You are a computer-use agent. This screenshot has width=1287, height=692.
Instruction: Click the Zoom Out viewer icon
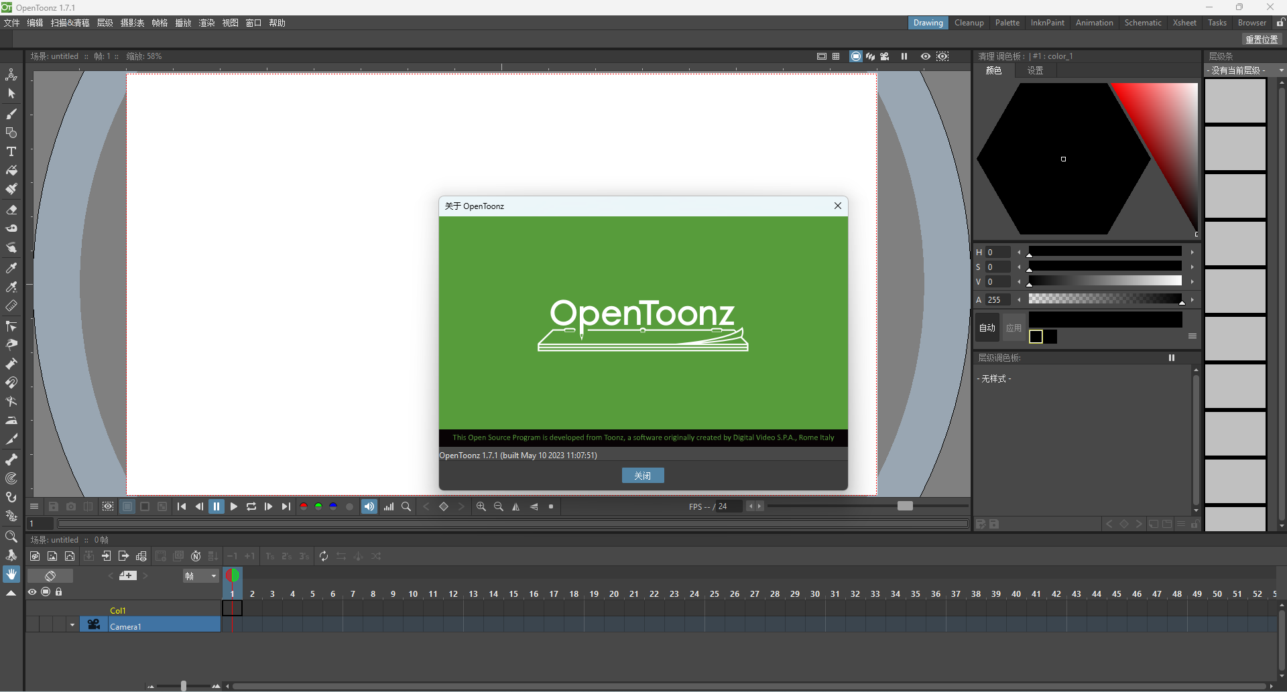499,506
